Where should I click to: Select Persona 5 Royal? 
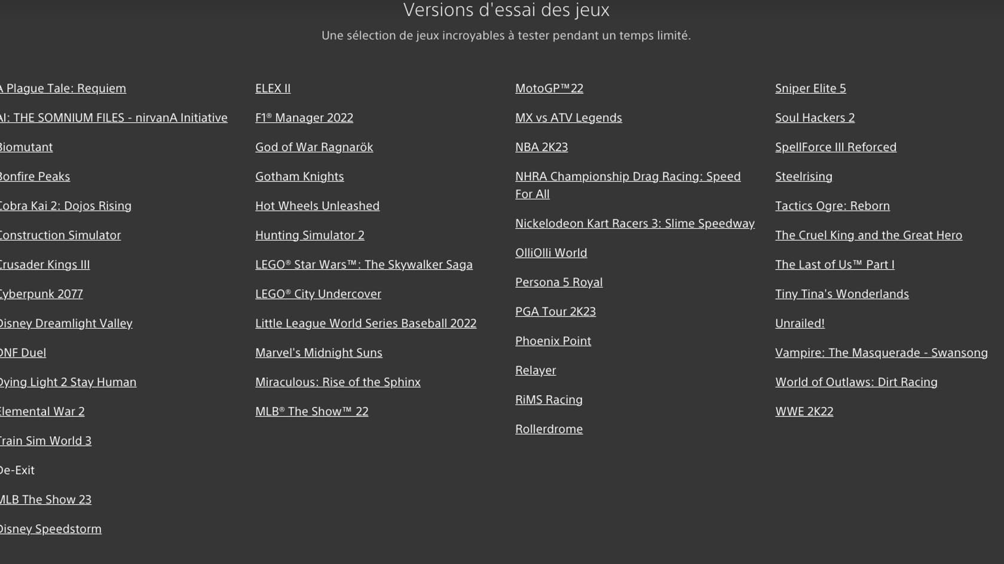pos(559,282)
